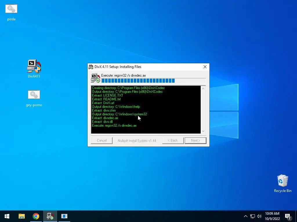
Task: Click the 'Extract: divxdec.ax' log line
Action: coord(105,118)
